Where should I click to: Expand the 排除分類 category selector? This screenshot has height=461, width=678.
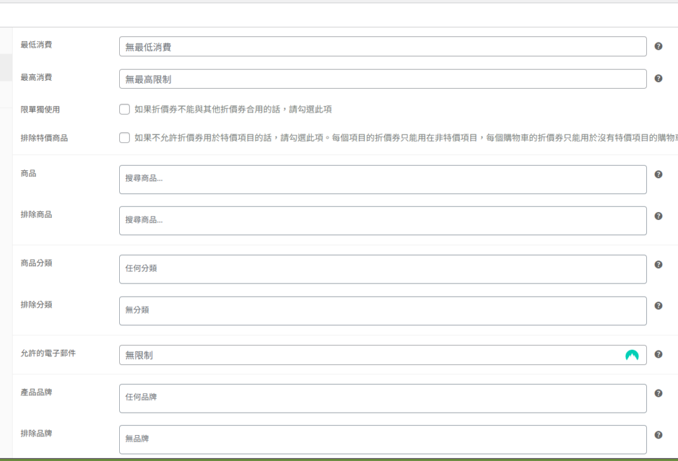[x=383, y=311]
